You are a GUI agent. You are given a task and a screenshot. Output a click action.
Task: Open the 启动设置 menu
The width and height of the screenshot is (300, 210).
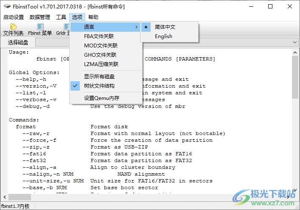(x=14, y=17)
